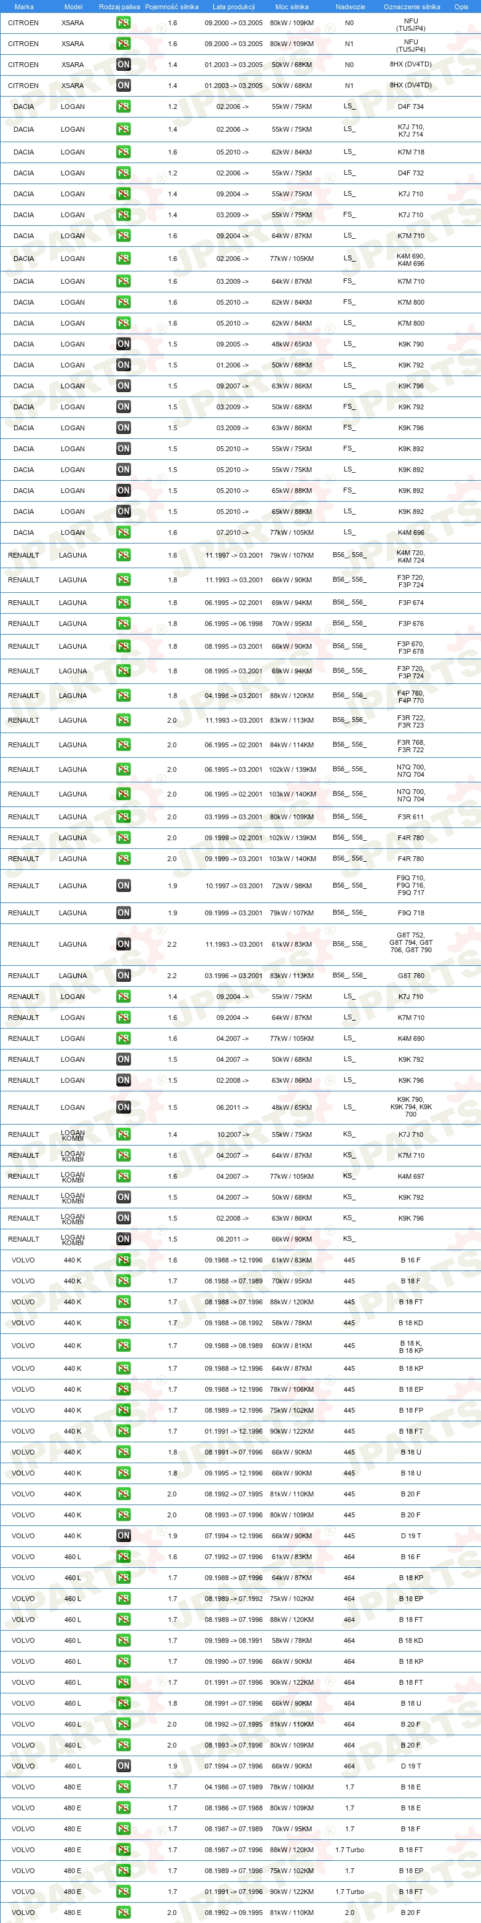Click production dates '04.1986 -> 07.1989' cell
481x1923 pixels.
tap(233, 1787)
